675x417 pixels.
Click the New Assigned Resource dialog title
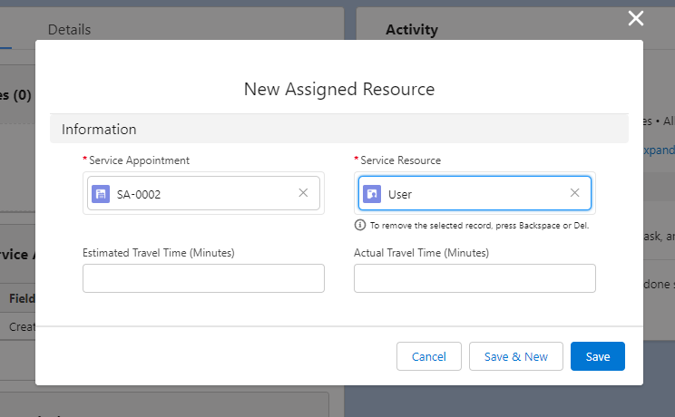coord(338,89)
